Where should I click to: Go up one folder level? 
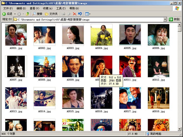coord(28,14)
